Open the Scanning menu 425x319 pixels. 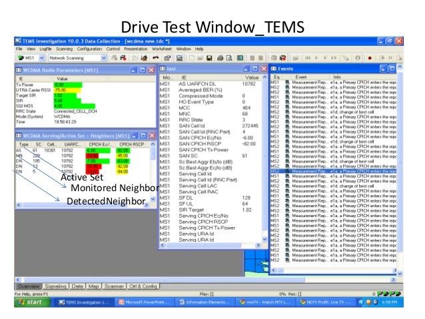click(64, 49)
